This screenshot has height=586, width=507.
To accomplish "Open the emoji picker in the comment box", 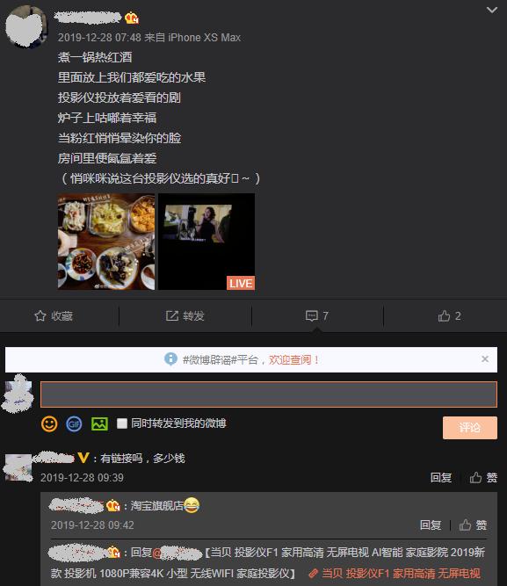I will [49, 423].
